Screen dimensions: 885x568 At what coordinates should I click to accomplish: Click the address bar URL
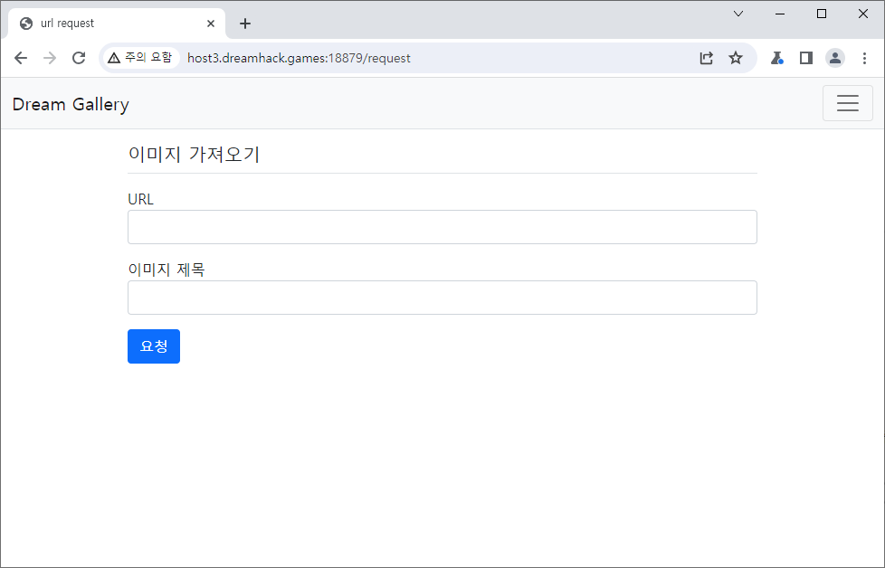(x=299, y=58)
